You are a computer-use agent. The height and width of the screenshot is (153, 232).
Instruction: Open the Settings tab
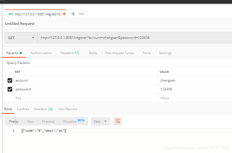pos(165,53)
